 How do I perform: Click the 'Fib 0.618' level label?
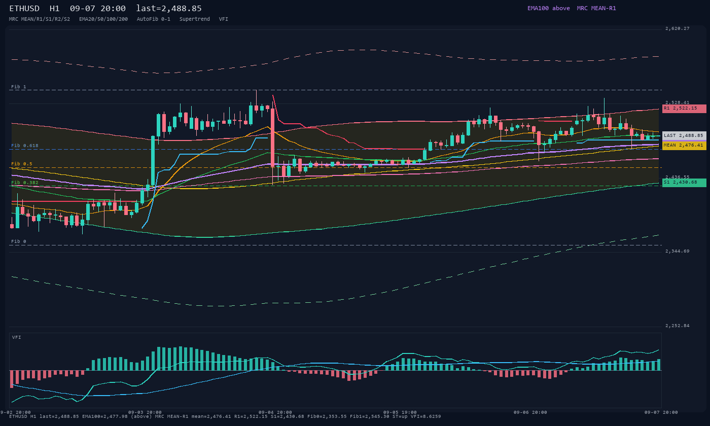click(25, 146)
